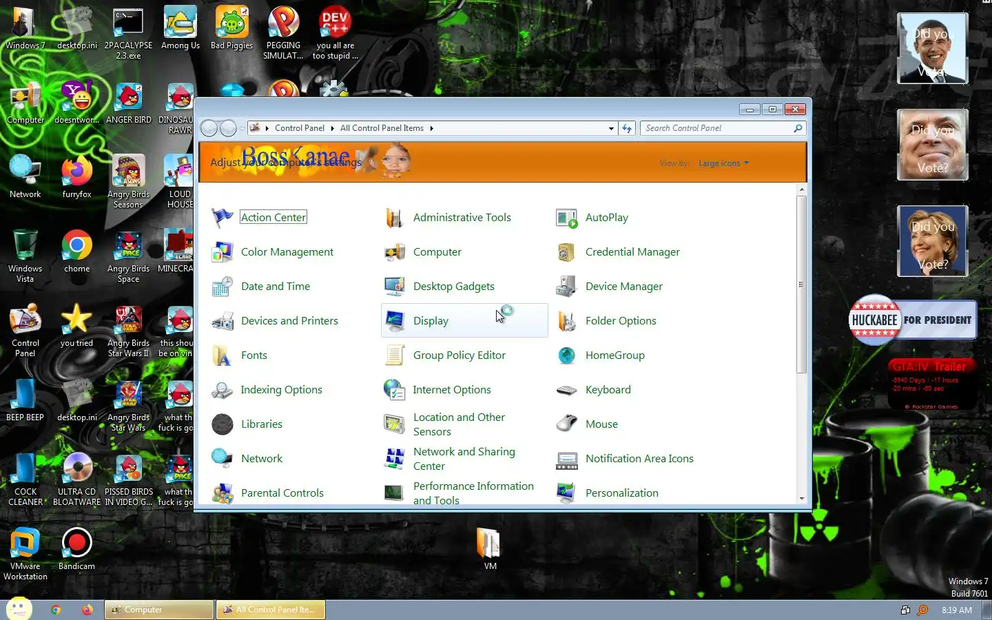Image resolution: width=992 pixels, height=620 pixels.
Task: Click the Control Panel breadcrumb
Action: (300, 128)
